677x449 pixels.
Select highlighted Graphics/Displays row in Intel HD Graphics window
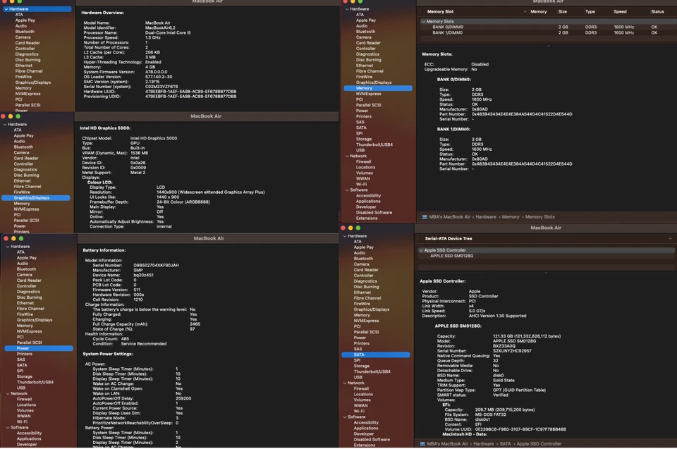click(x=36, y=198)
